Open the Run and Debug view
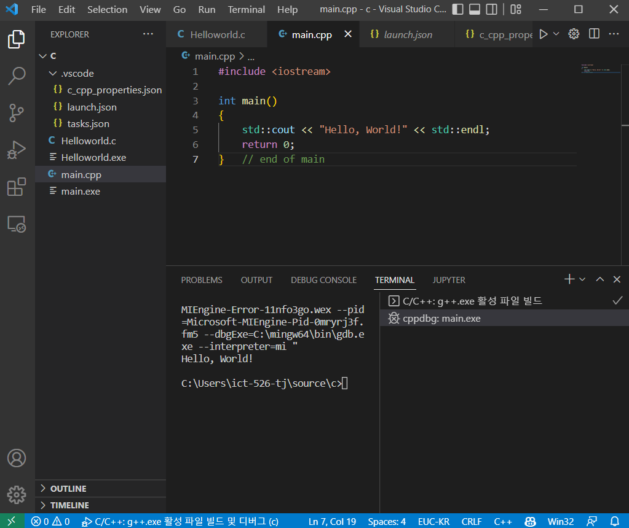 pyautogui.click(x=17, y=149)
